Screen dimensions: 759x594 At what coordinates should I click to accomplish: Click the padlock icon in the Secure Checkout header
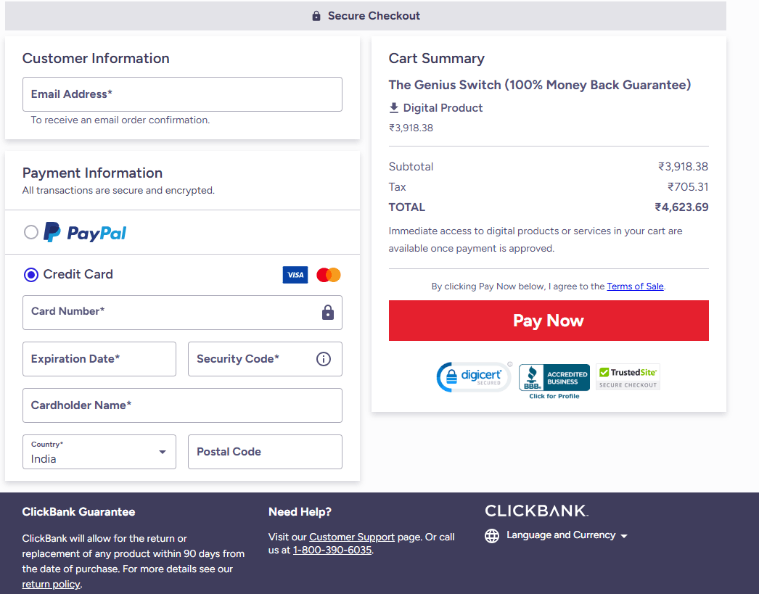click(317, 15)
